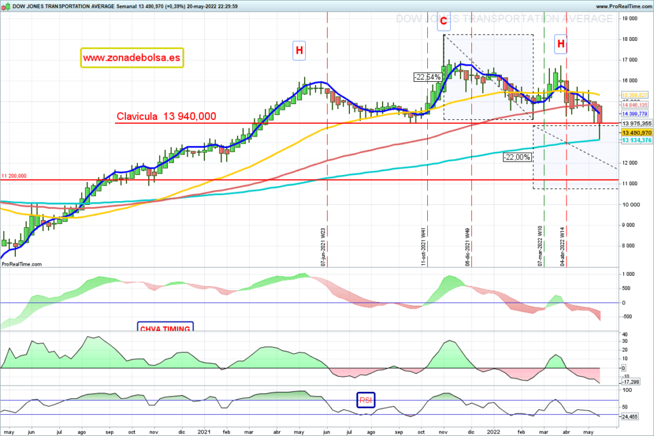Screen dimensions: 654x436
Task: Click the candlestick chart icon beside the title
Action: pos(6,6)
